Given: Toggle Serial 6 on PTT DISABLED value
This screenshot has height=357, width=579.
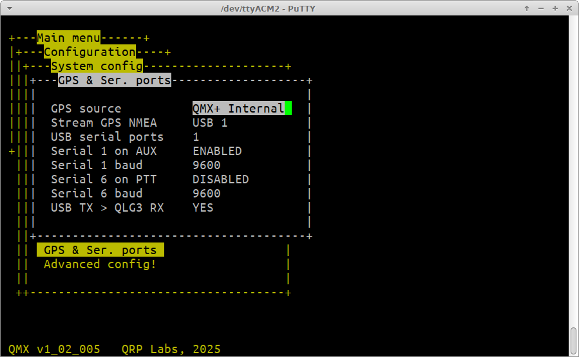Looking at the screenshot, I should point(220,179).
